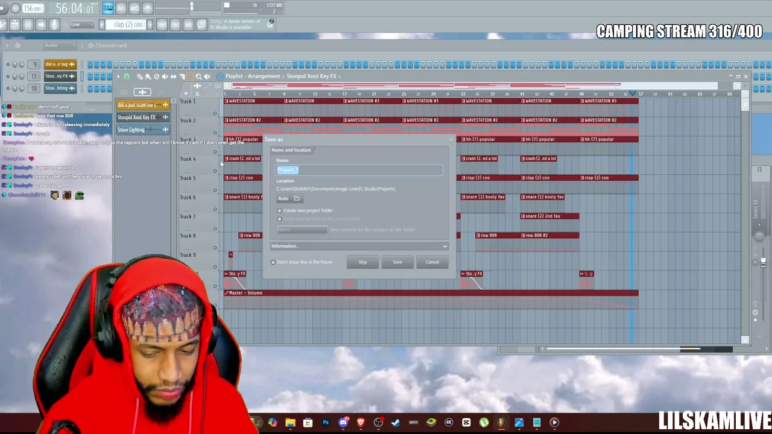This screenshot has width=772, height=434.
Task: Open the Stoopid Xool Key FX breadcrumb
Action: tap(311, 77)
